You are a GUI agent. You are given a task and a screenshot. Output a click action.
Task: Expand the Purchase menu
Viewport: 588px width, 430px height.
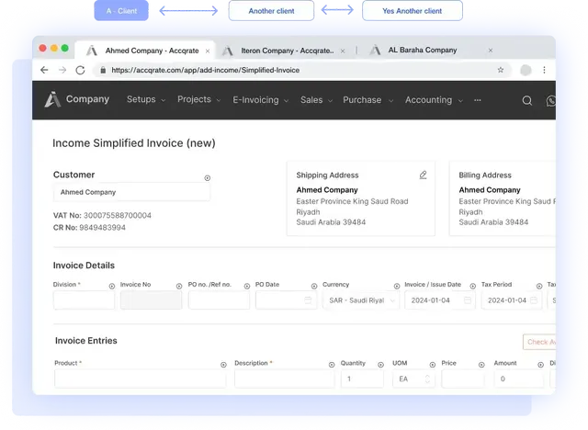(x=367, y=100)
